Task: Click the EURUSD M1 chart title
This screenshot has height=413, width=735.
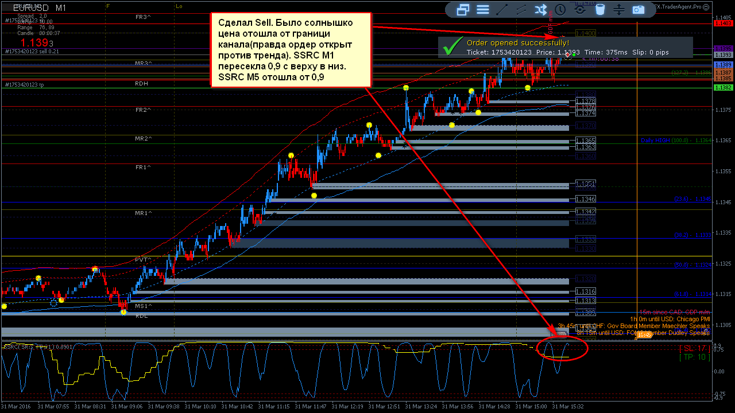Action: [40, 9]
